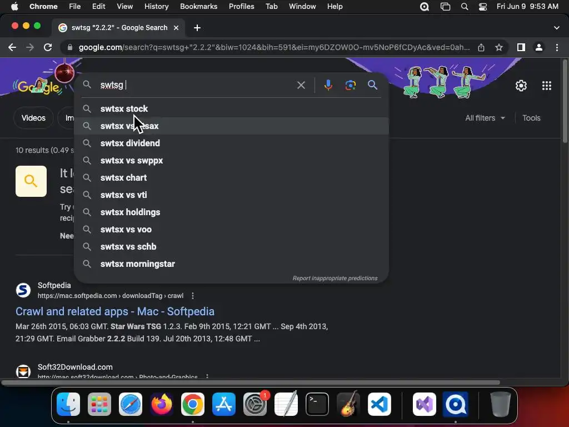569x427 pixels.
Task: Select suggestion swtsx stock
Action: (x=232, y=109)
